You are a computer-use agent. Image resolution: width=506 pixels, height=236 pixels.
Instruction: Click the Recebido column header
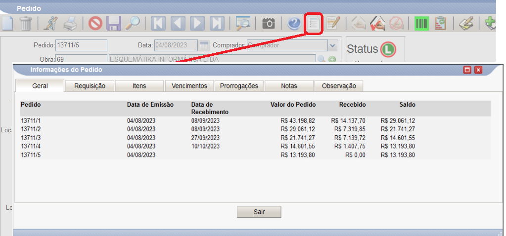(x=352, y=105)
